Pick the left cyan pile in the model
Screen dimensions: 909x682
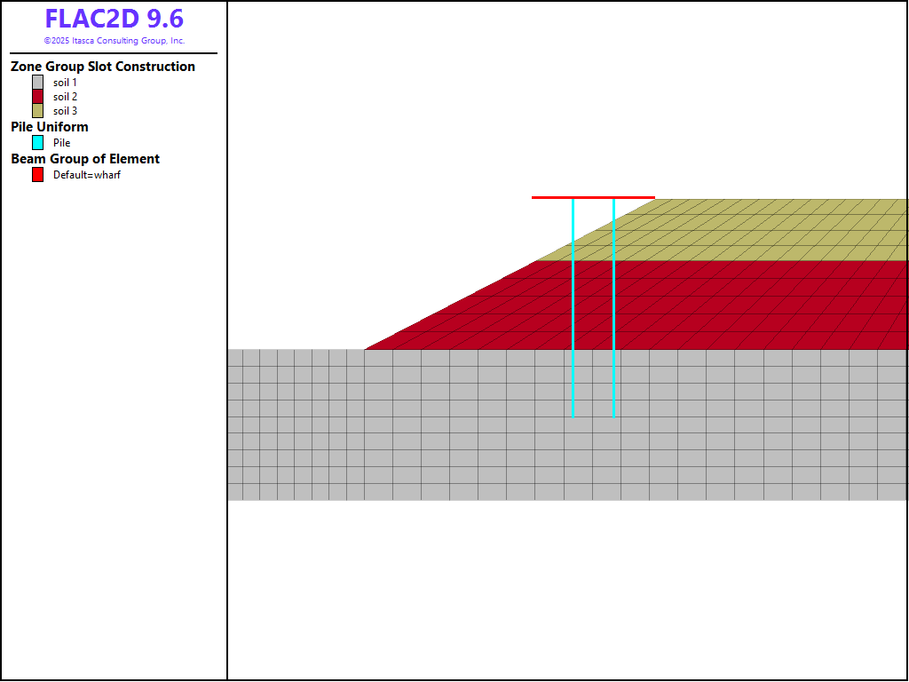tap(573, 311)
